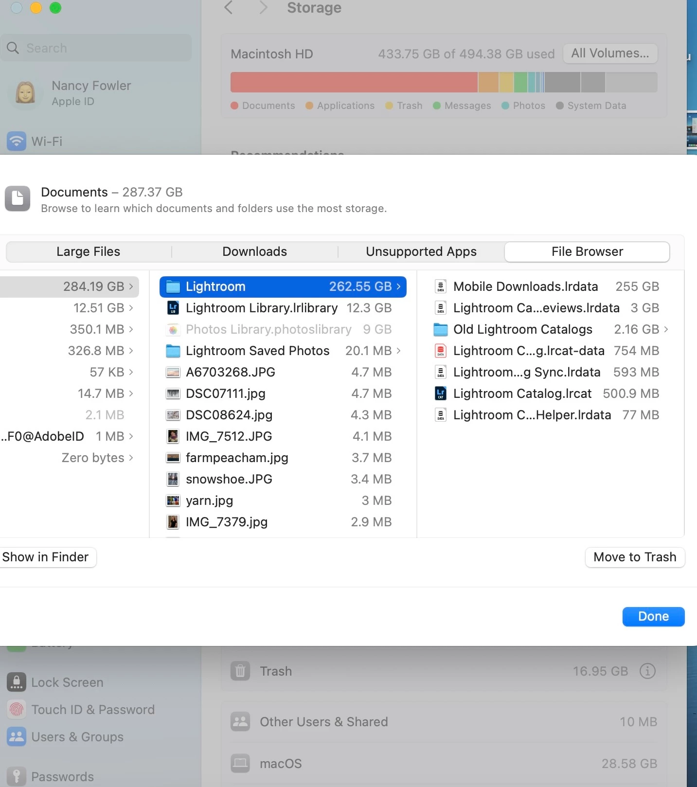The width and height of the screenshot is (697, 787).
Task: Click the Lightroom Saved Photos folder icon
Action: [173, 351]
